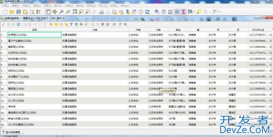
Task: Open the layout manager icon
Action: [x=32, y=12]
